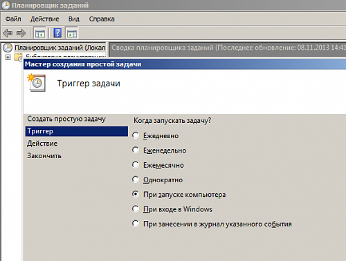The height and width of the screenshot is (261, 346).
Task: Click the title bar clock icon
Action: pyautogui.click(x=6, y=6)
